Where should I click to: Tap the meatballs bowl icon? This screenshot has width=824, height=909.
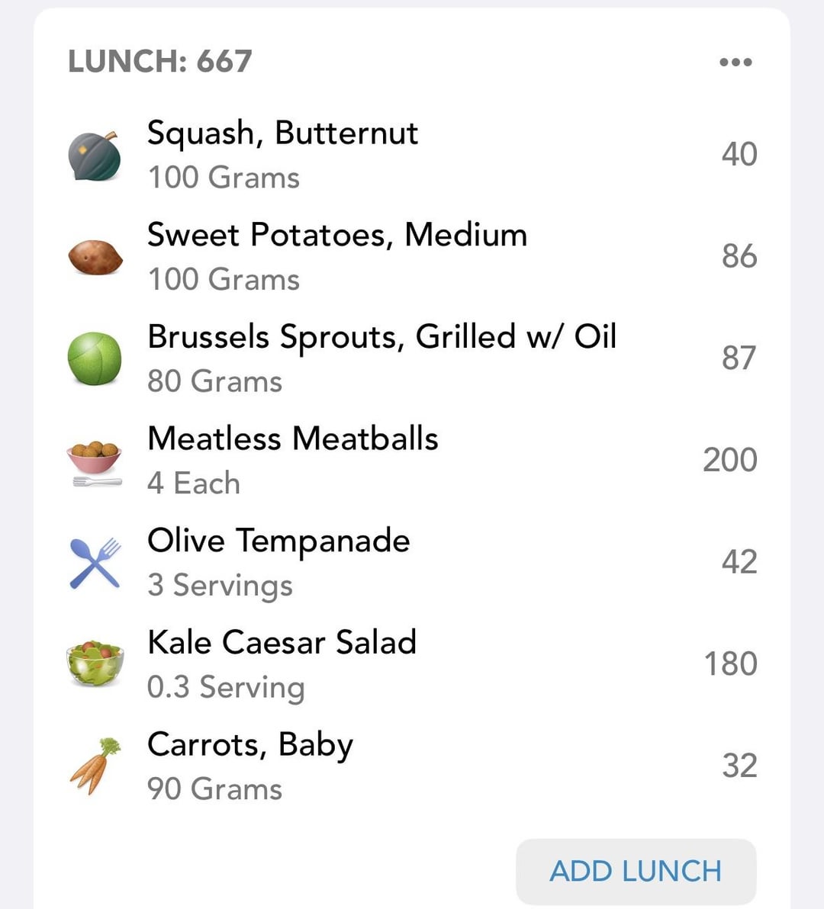[95, 461]
